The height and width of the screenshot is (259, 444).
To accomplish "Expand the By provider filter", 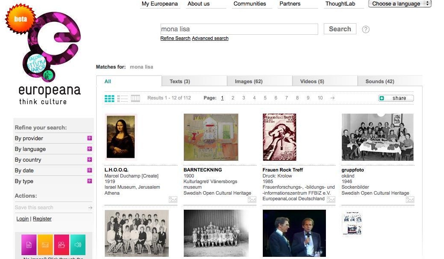I will click(x=89, y=138).
